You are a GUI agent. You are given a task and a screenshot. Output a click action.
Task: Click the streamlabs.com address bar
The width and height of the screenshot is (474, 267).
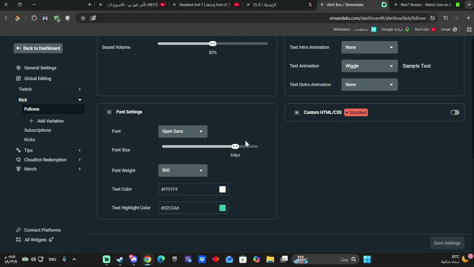tap(378, 18)
